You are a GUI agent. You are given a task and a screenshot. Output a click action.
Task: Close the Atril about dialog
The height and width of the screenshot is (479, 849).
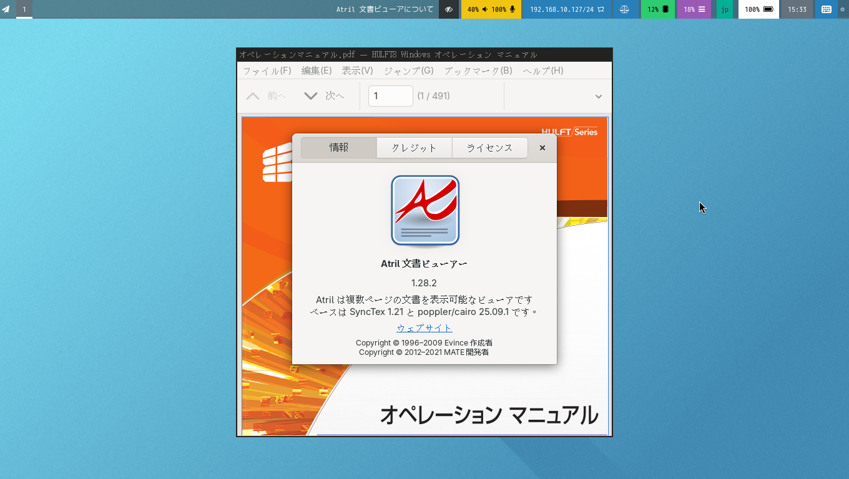(542, 148)
